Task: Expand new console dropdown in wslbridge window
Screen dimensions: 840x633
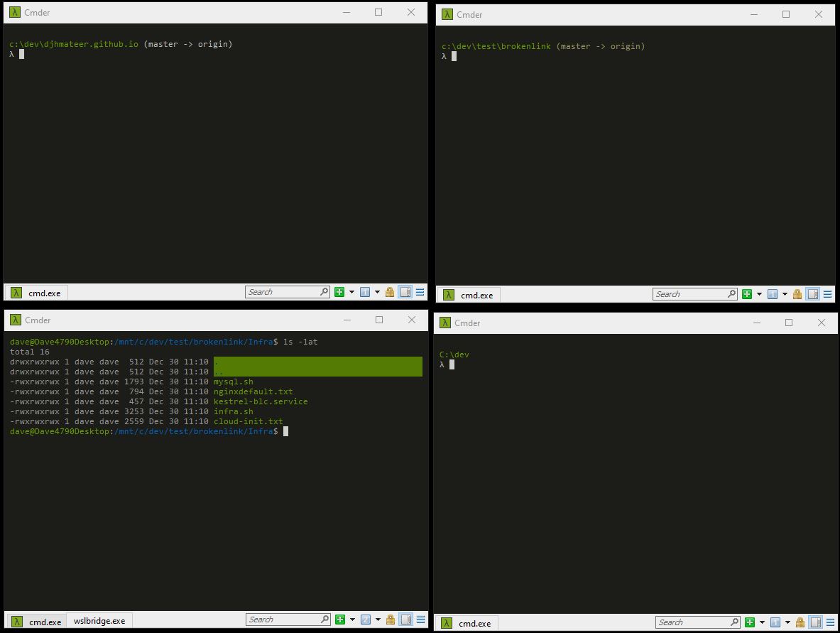Action: (352, 620)
